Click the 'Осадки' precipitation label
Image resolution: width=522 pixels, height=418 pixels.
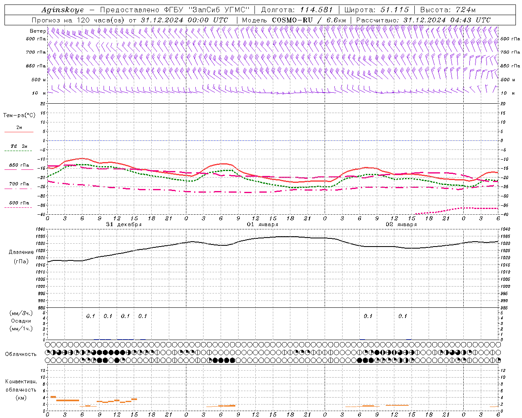pyautogui.click(x=21, y=321)
